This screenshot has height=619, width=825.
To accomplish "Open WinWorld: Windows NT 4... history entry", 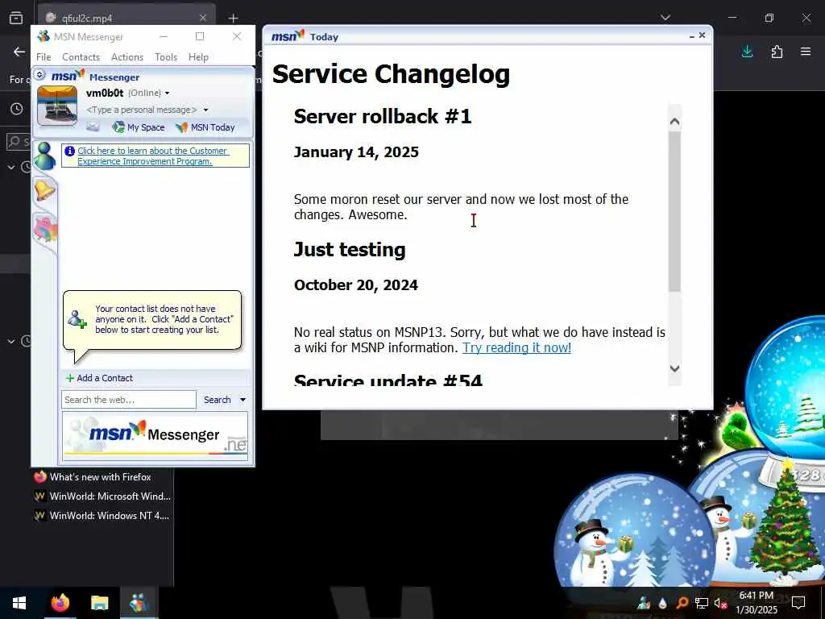I will [x=102, y=516].
